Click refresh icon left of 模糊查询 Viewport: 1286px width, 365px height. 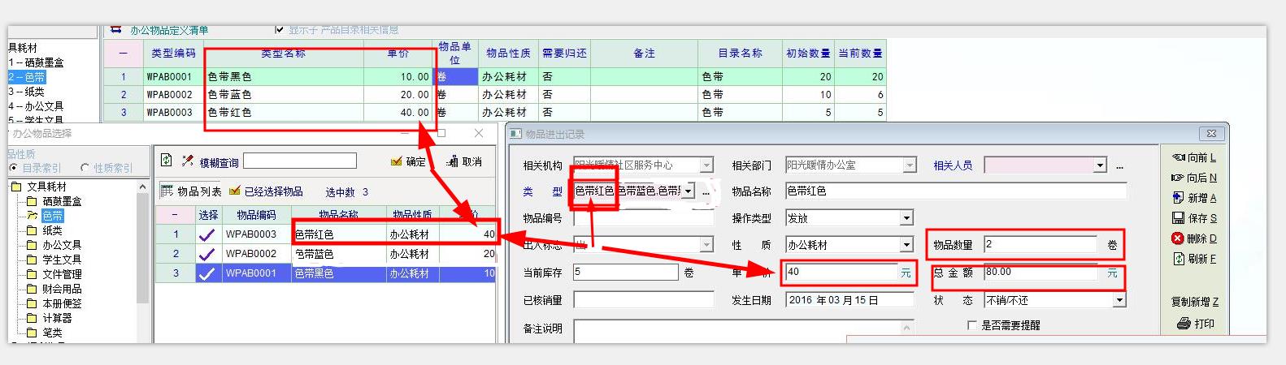point(167,161)
